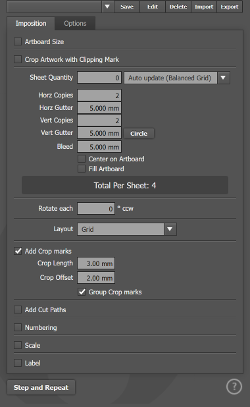Enable the Numbering checkbox
250x407 pixels.
point(18,327)
